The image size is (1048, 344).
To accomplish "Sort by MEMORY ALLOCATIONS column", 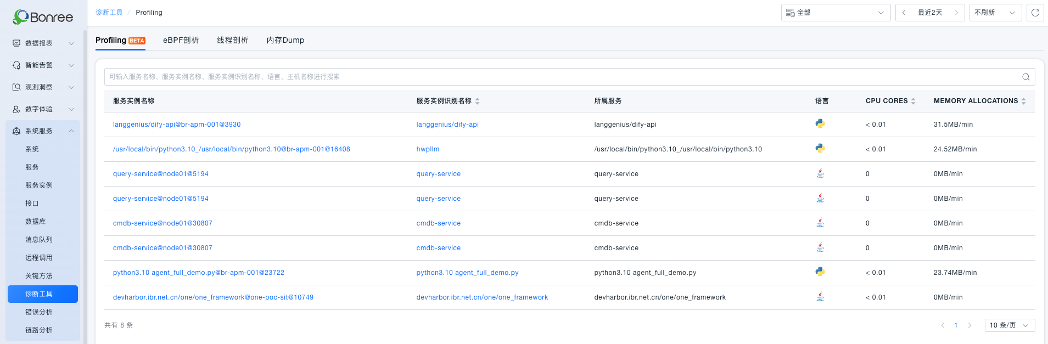I will tap(1023, 101).
